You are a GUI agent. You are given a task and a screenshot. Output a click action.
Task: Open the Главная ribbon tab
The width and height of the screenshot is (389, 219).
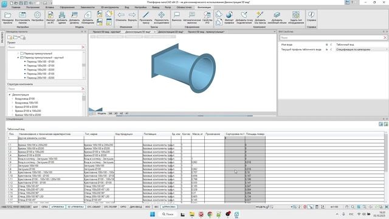[x=16, y=7]
